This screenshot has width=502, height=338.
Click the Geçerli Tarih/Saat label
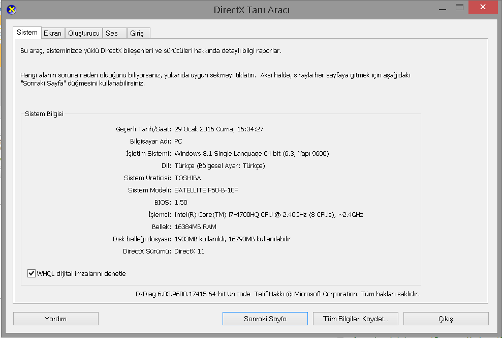coord(143,129)
